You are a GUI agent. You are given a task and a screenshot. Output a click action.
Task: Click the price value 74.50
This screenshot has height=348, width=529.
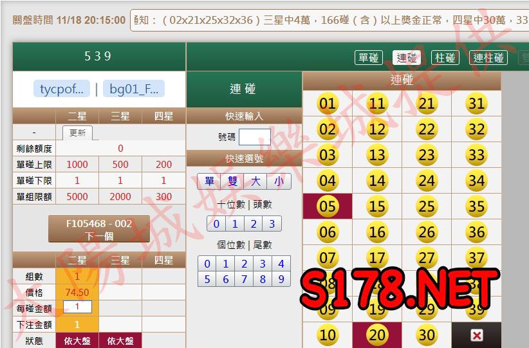tap(77, 293)
